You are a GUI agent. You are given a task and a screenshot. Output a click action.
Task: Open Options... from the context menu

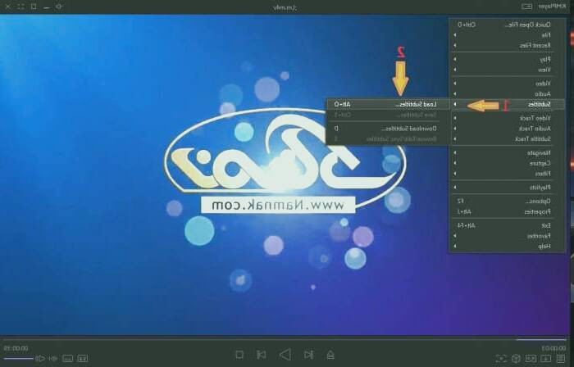(507, 202)
